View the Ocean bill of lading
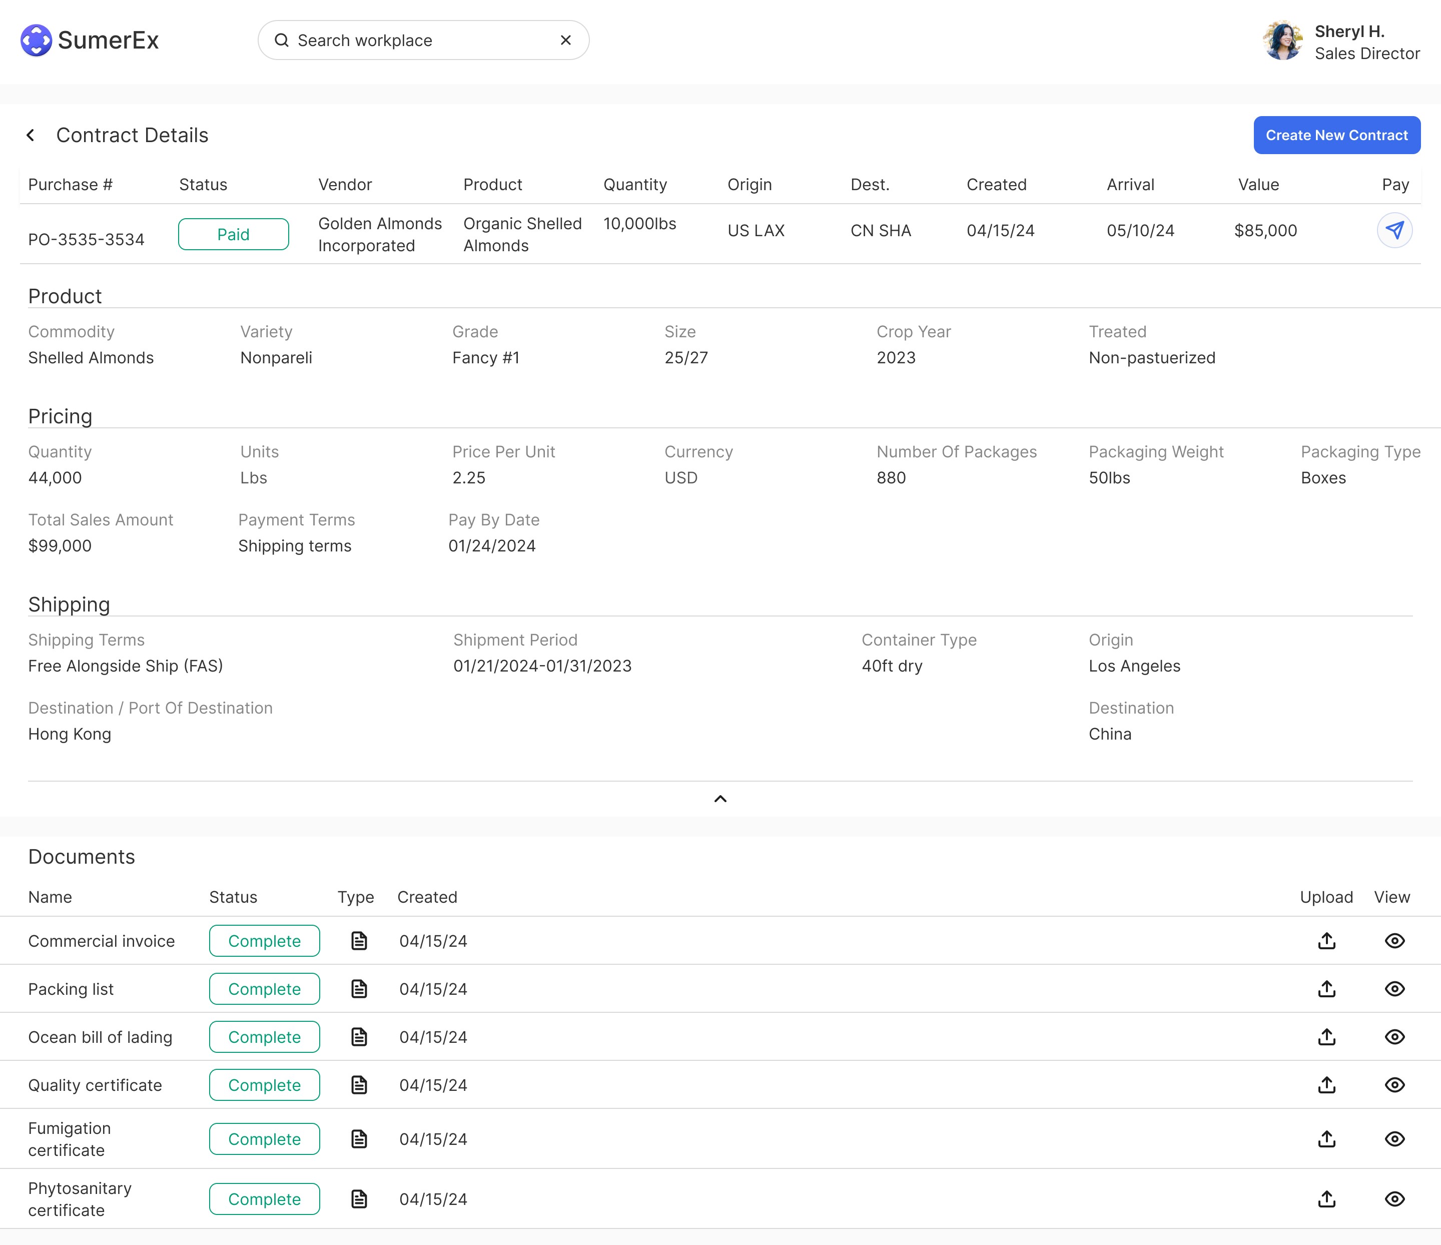The height and width of the screenshot is (1245, 1441). (x=1394, y=1037)
